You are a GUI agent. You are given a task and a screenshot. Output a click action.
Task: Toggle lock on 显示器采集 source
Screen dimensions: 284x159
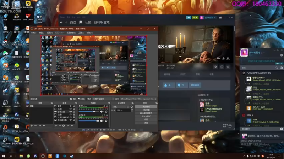pyautogui.click(x=74, y=120)
